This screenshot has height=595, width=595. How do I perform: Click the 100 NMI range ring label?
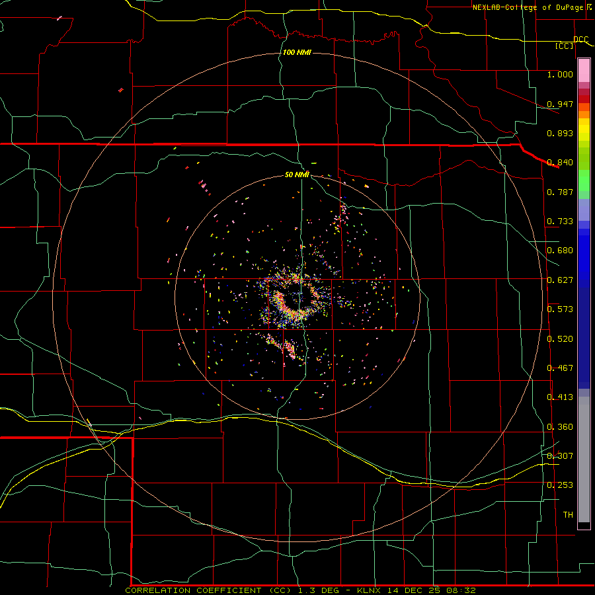point(297,52)
